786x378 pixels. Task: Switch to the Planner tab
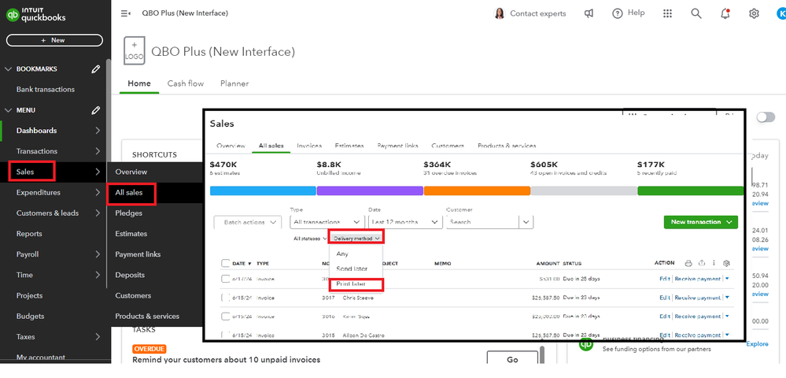click(234, 83)
